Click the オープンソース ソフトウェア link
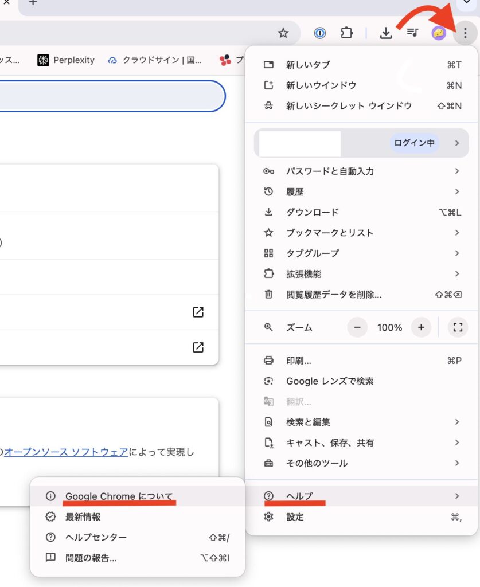This screenshot has height=587, width=480. 67,452
